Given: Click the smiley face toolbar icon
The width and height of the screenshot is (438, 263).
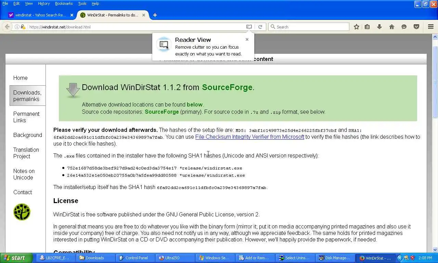Looking at the screenshot, I should pos(404,27).
